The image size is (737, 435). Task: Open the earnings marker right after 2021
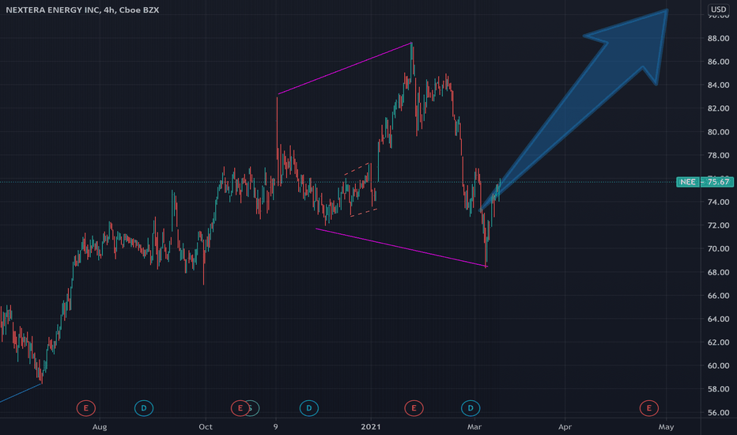[414, 408]
